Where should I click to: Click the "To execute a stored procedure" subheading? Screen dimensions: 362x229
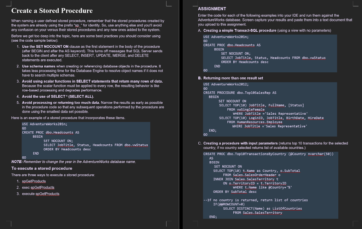coord(42,168)
